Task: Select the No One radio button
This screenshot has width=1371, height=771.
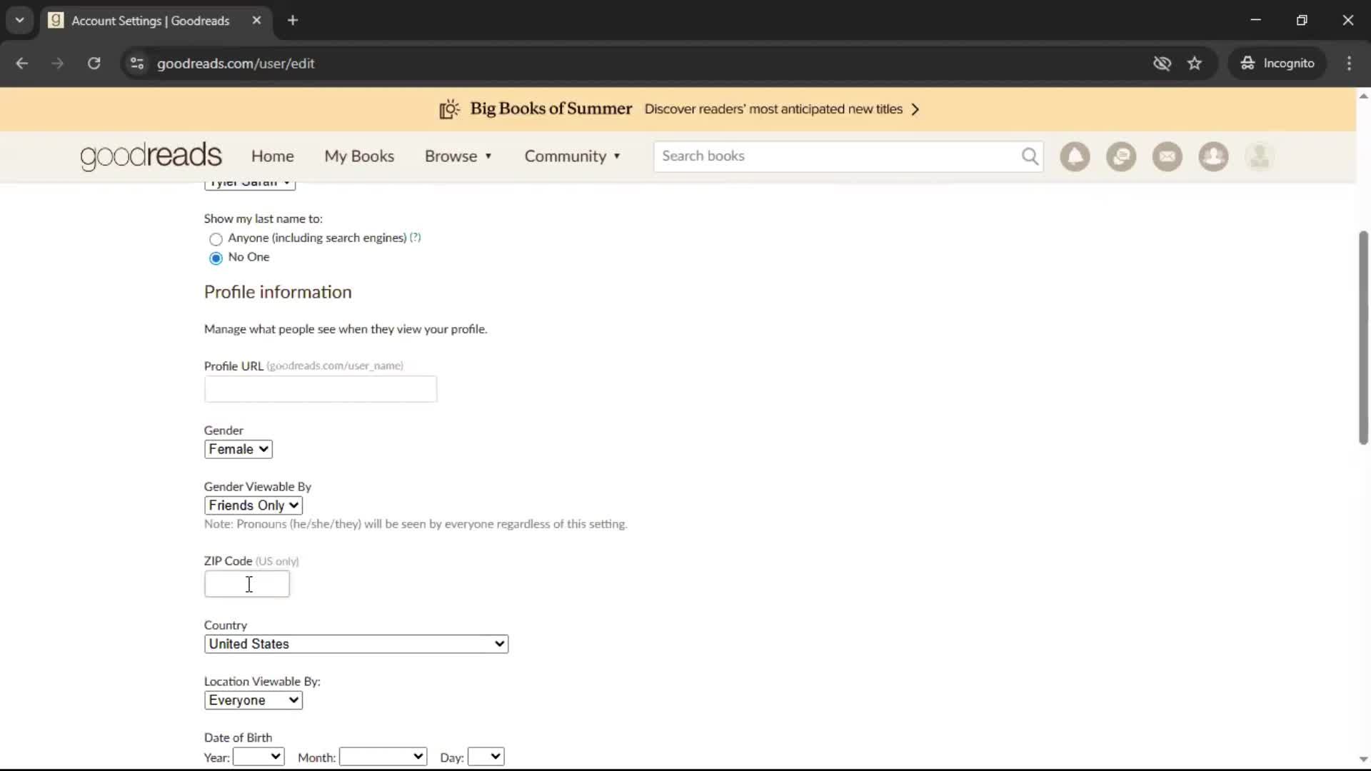Action: click(x=216, y=258)
